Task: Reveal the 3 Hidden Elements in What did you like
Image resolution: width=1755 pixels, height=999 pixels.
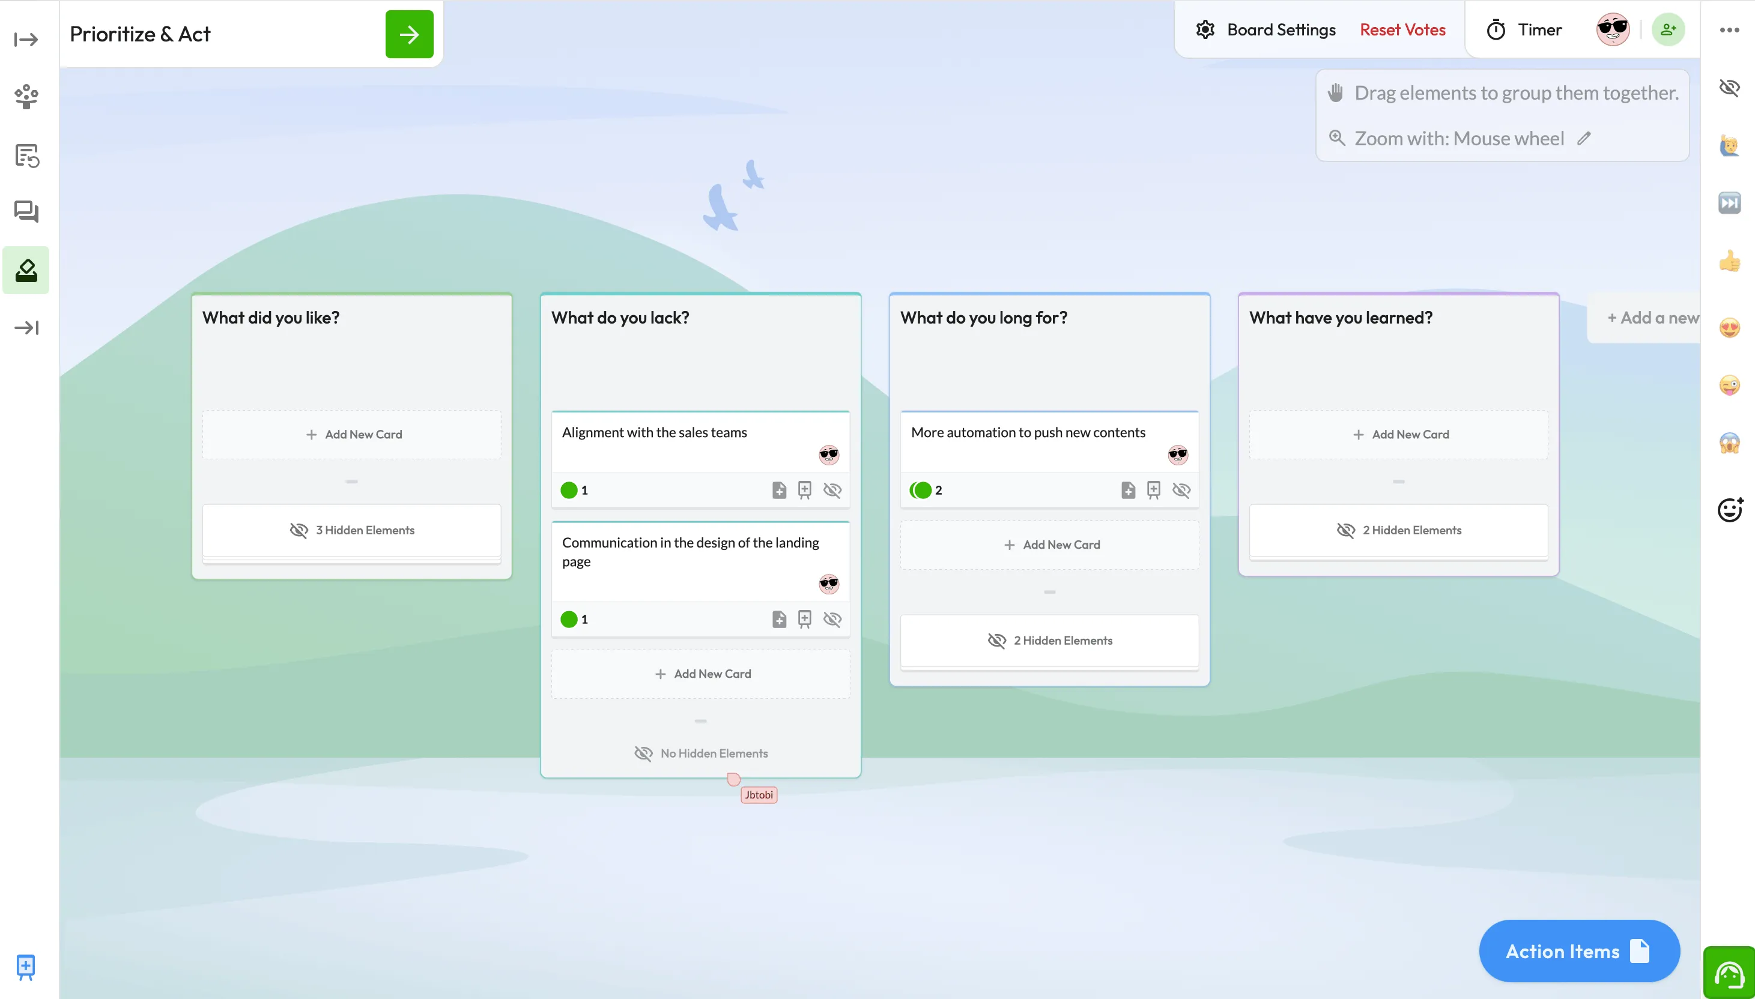Action: (352, 529)
